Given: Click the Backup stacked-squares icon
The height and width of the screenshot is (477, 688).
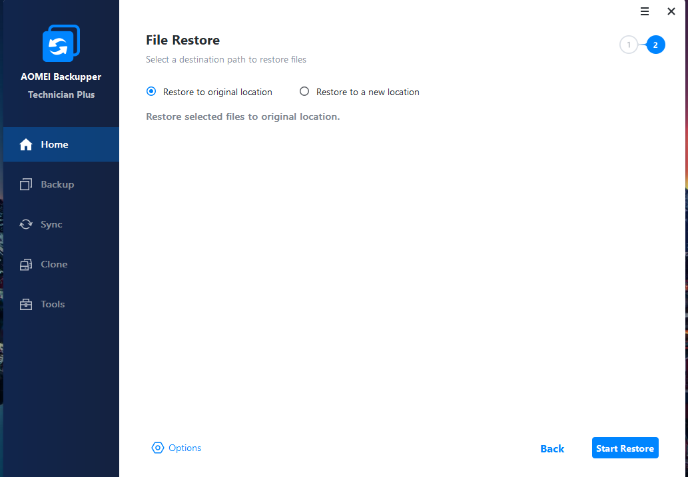Looking at the screenshot, I should coord(26,185).
